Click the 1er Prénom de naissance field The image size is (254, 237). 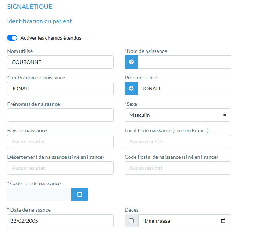tap(60, 89)
